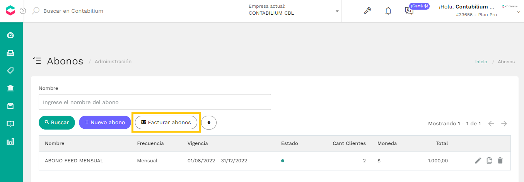The height and width of the screenshot is (182, 524).
Task: Open the box package sidebar icon
Action: [x=10, y=106]
